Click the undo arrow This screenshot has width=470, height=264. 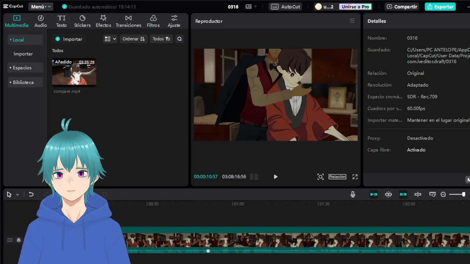pos(31,194)
